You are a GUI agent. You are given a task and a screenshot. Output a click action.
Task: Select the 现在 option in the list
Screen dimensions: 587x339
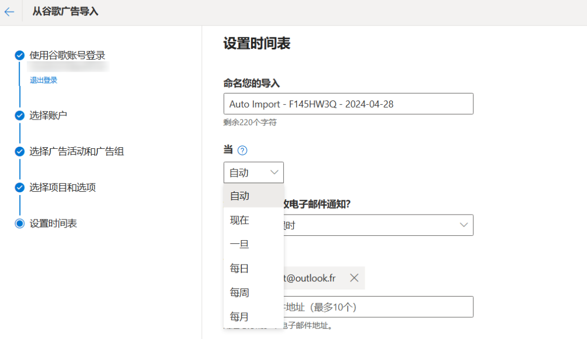tap(240, 219)
